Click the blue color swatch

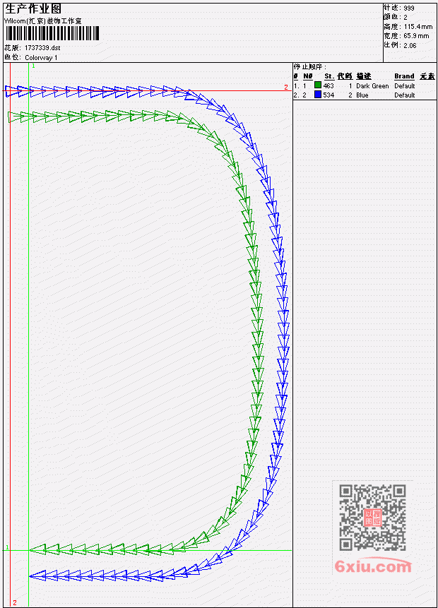tap(318, 95)
